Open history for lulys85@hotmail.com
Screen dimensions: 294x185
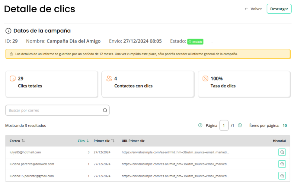tap(282, 152)
